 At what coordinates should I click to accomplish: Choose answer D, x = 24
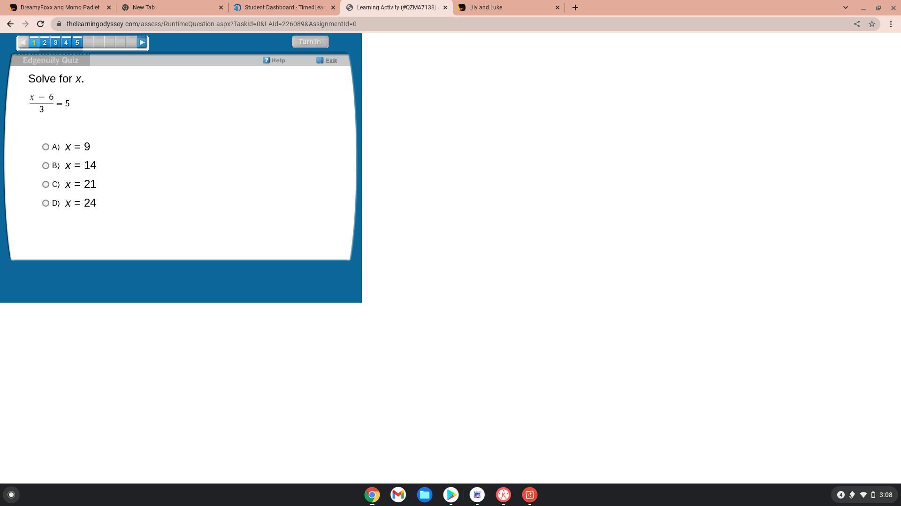pos(46,203)
